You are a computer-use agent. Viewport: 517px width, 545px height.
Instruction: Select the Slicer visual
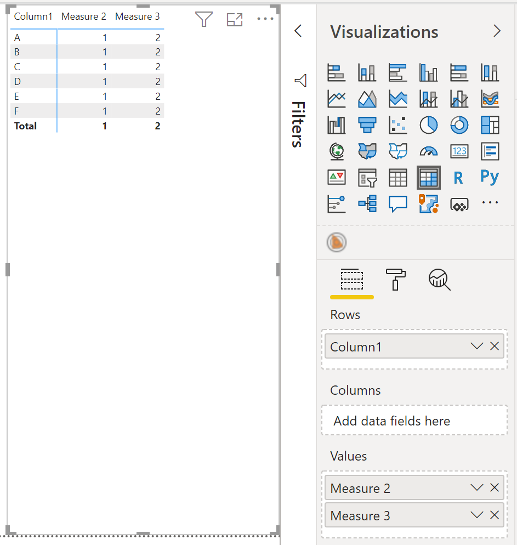(367, 178)
